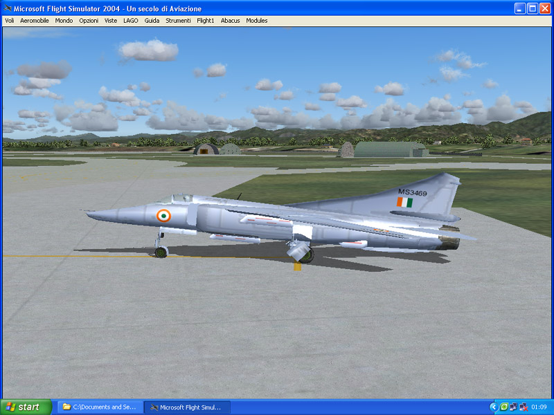Open the Mondo menu
This screenshot has height=415, width=554.
coord(64,21)
